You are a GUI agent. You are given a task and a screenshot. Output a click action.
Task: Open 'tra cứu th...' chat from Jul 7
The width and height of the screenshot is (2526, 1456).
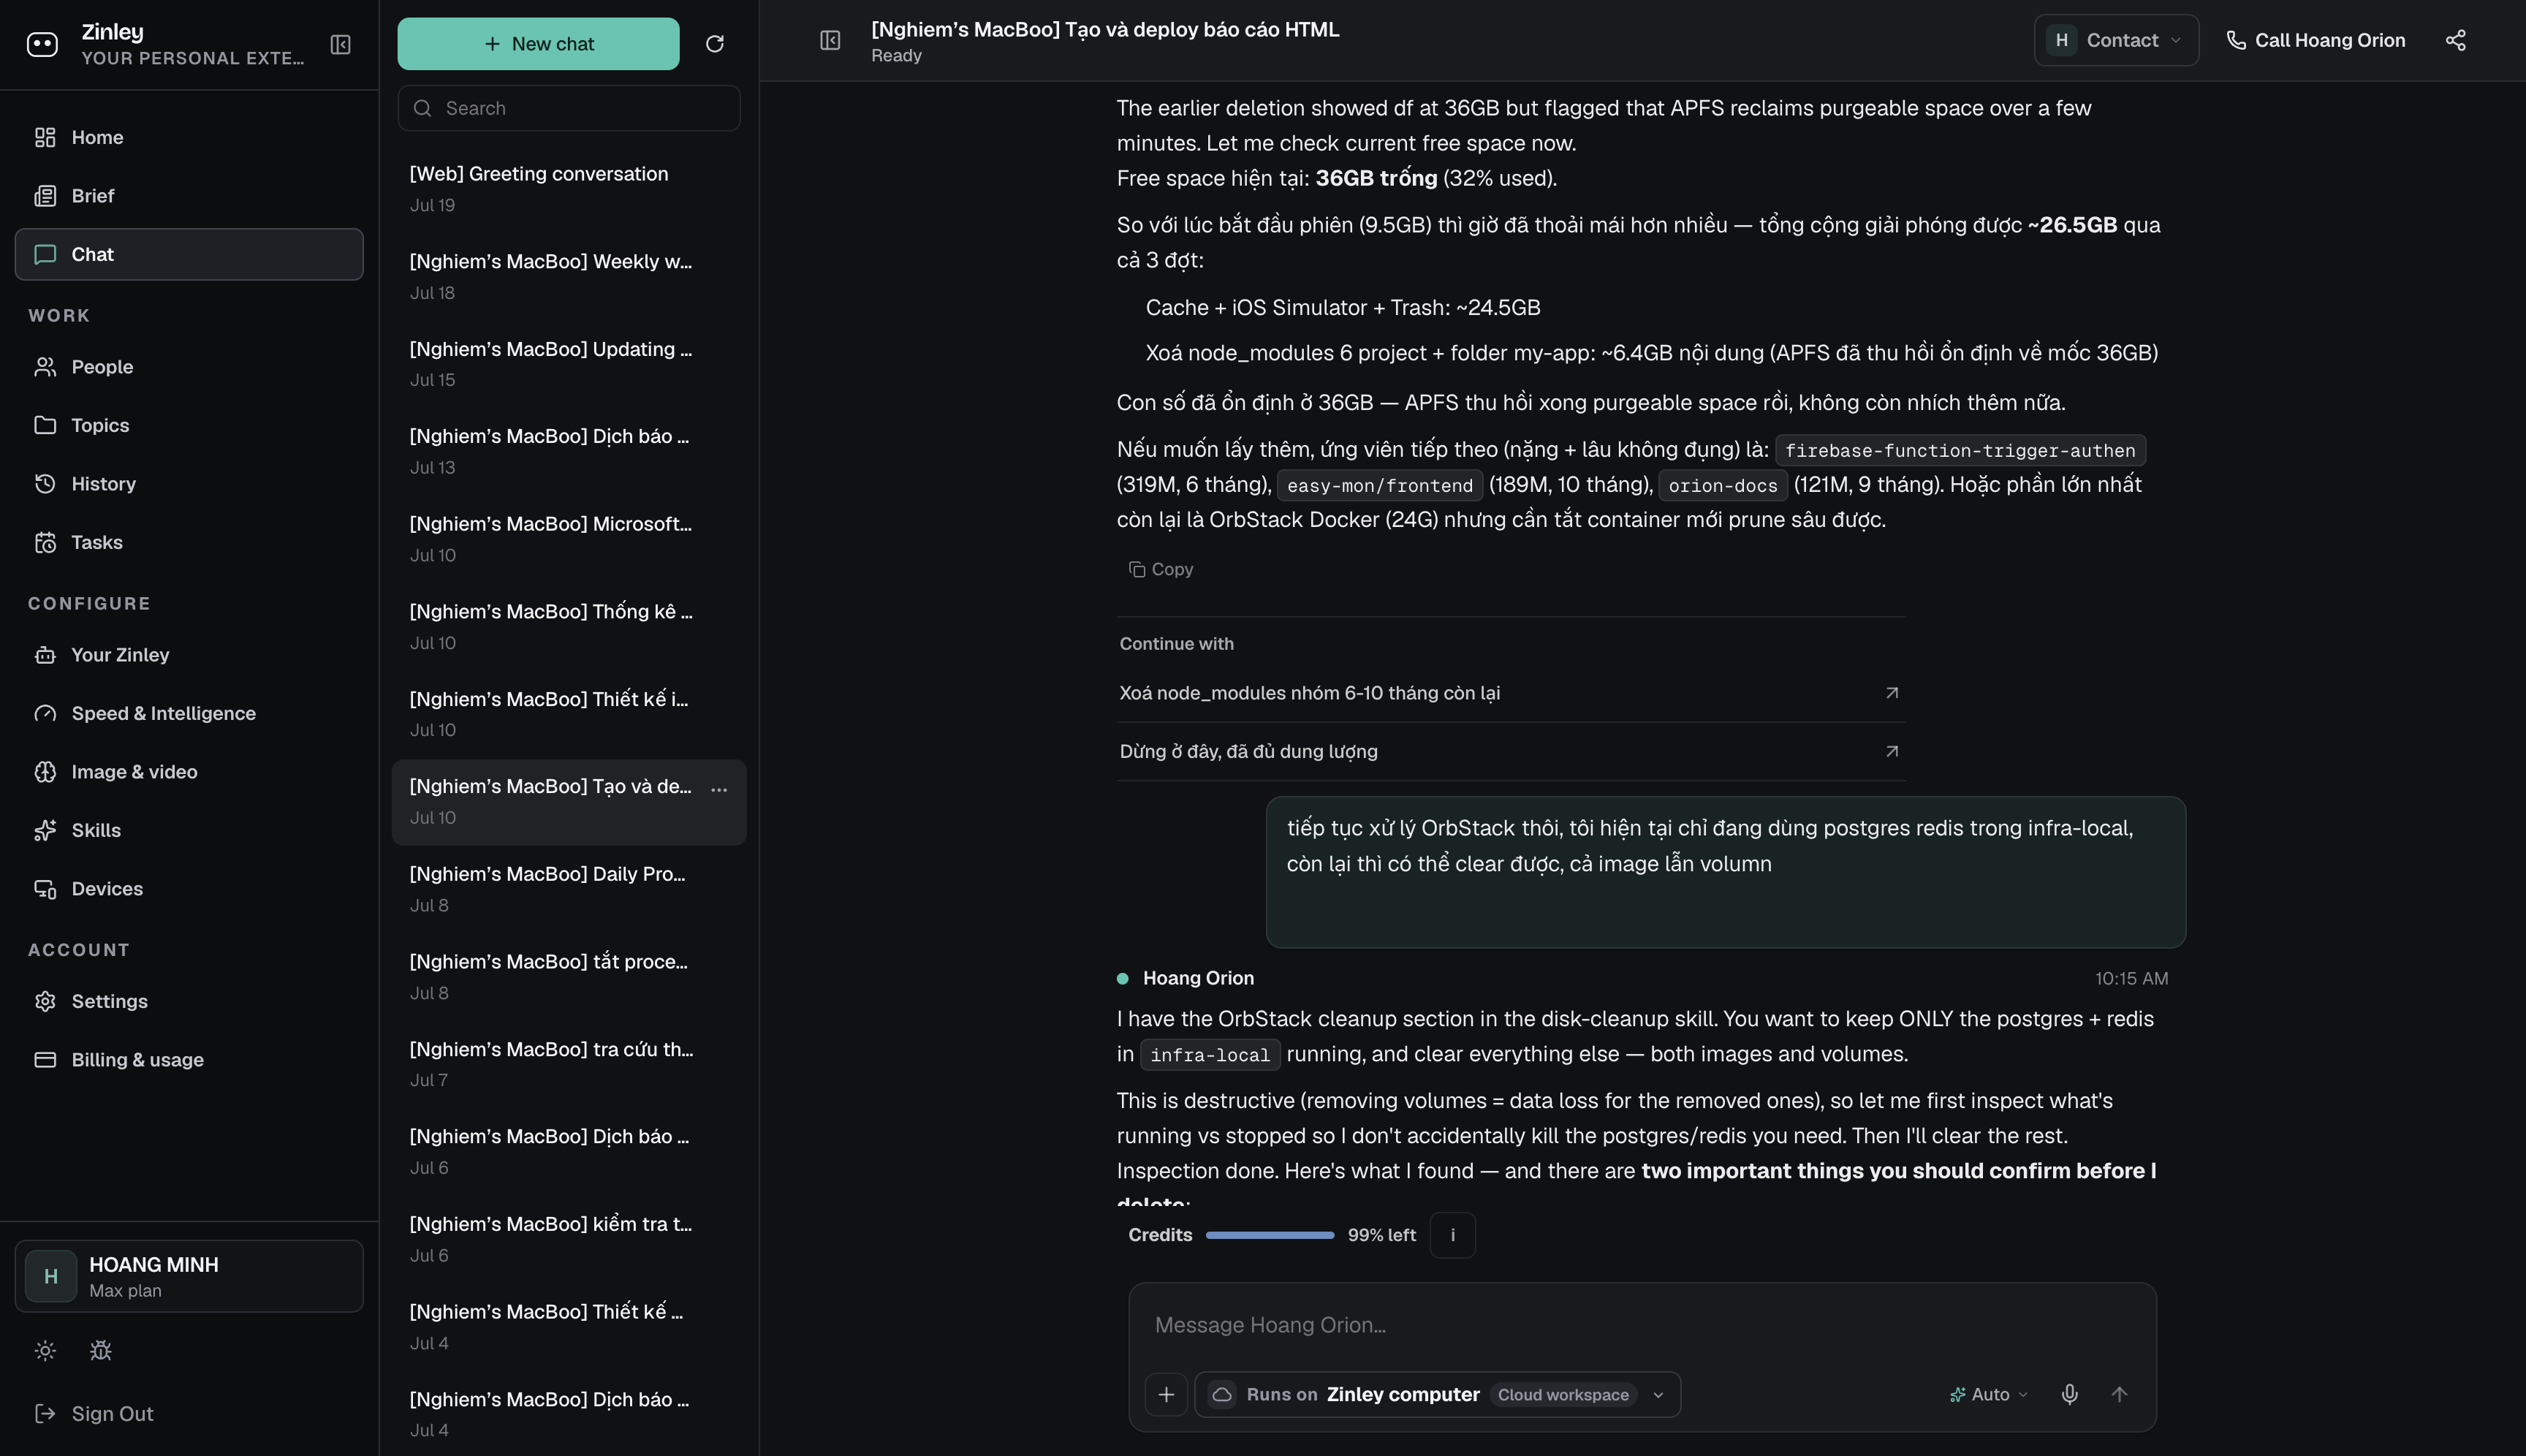coord(569,1064)
